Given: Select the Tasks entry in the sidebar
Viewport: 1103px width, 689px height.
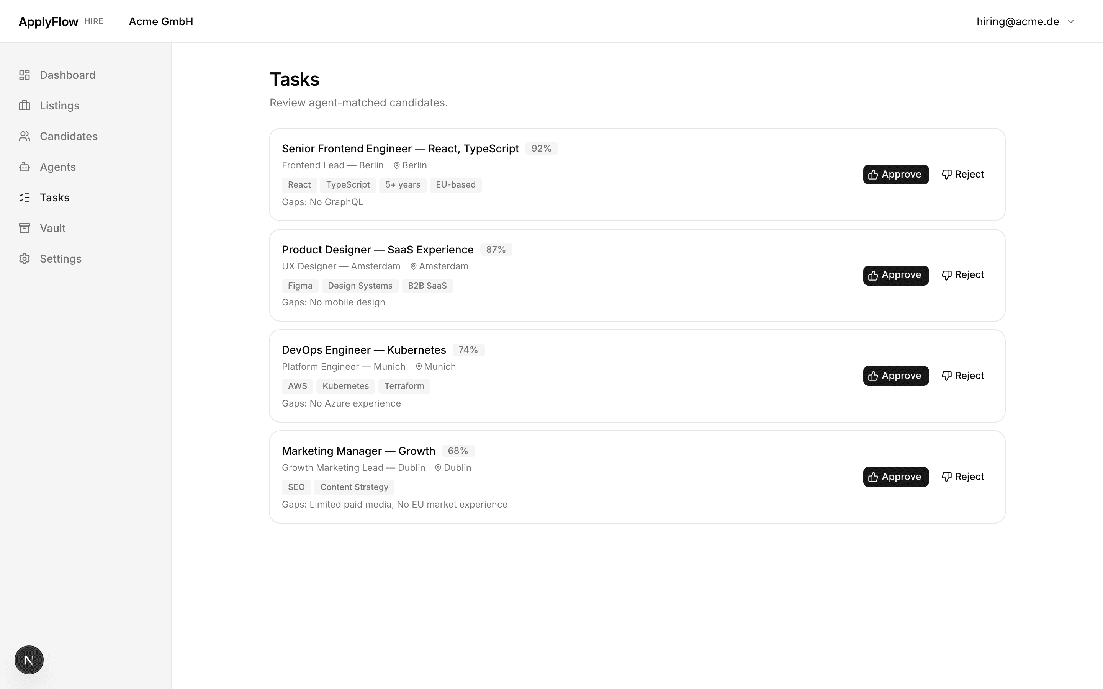Looking at the screenshot, I should point(55,197).
